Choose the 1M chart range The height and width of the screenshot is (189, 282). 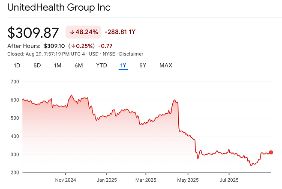[58, 65]
